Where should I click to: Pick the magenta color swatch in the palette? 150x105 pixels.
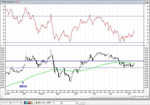point(29,102)
